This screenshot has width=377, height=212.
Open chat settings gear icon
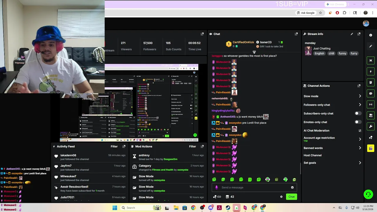pyautogui.click(x=281, y=197)
